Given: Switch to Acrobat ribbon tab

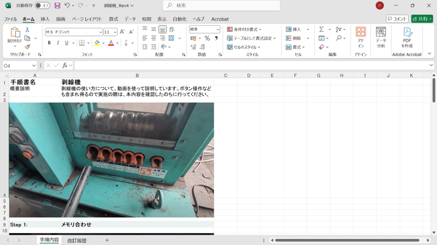Looking at the screenshot, I should coord(220,19).
